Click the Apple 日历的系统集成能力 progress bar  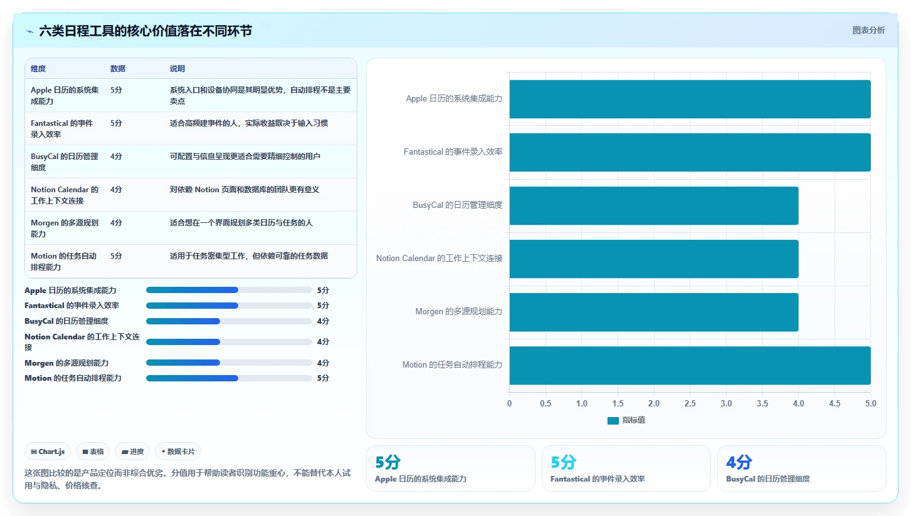229,290
